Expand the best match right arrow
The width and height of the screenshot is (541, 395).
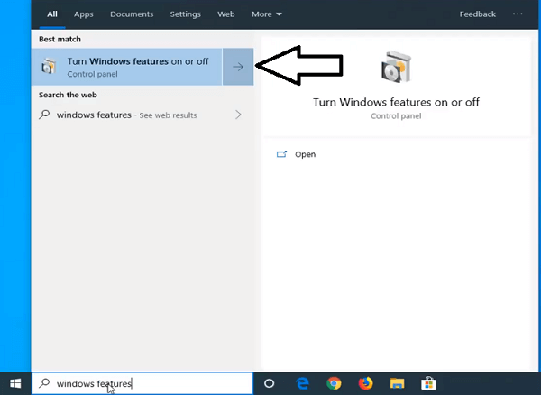click(238, 67)
